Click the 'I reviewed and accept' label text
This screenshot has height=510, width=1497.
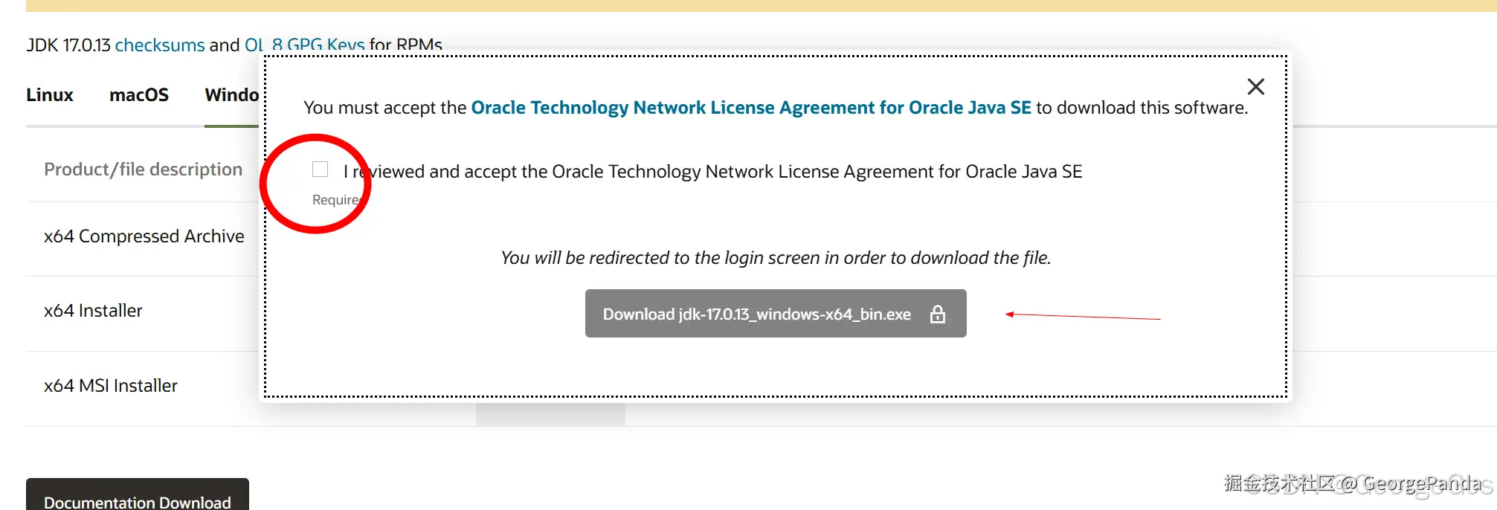(x=712, y=172)
